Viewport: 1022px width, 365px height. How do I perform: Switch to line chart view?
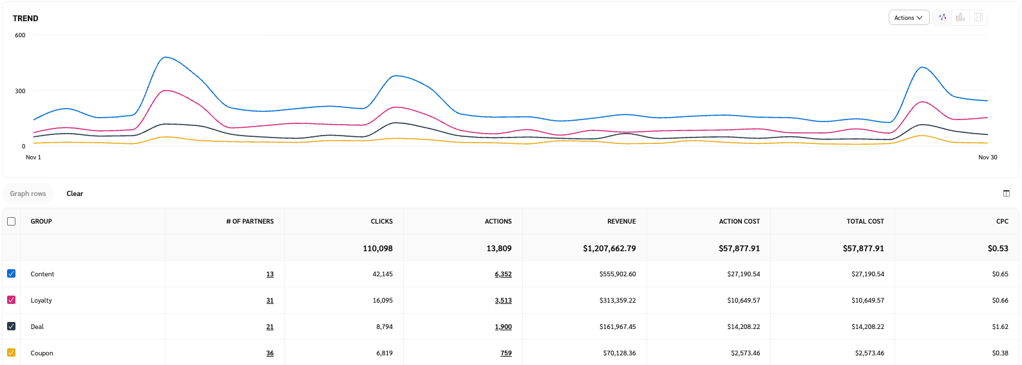[x=942, y=17]
